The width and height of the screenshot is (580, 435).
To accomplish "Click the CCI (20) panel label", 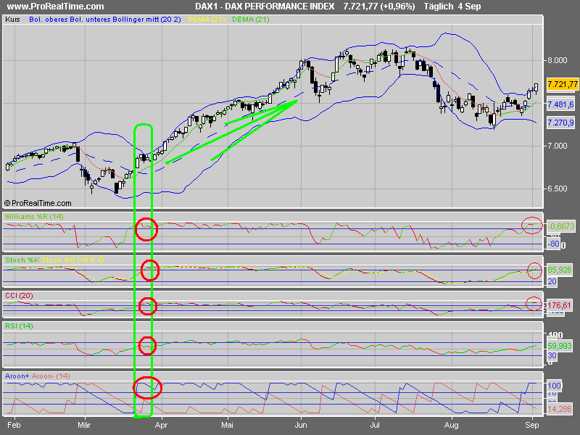I will point(19,296).
